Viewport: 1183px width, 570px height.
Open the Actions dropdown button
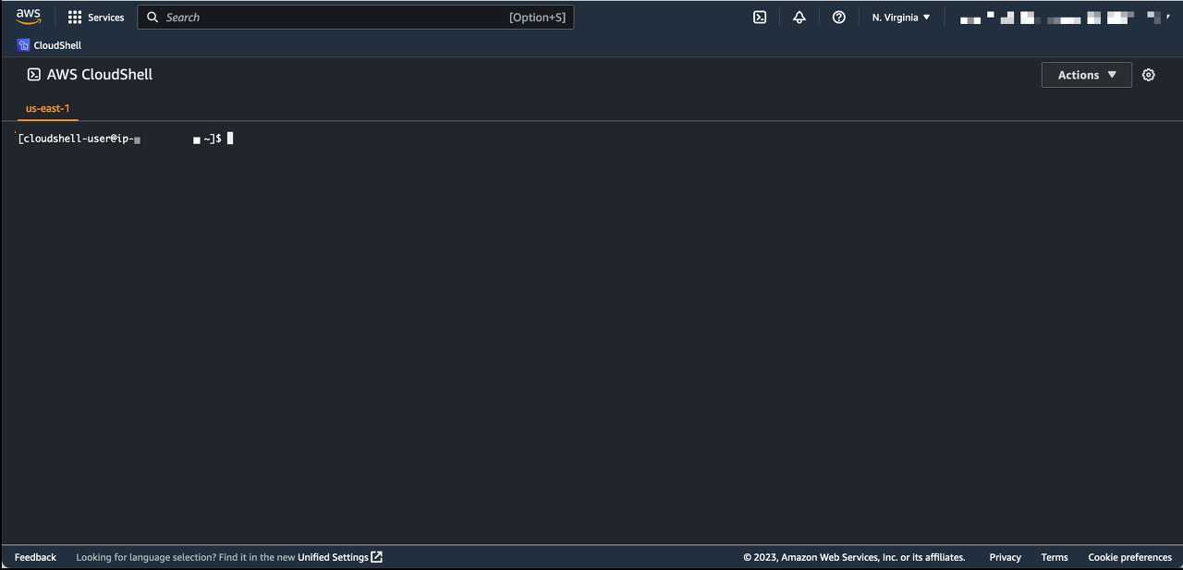coord(1087,75)
